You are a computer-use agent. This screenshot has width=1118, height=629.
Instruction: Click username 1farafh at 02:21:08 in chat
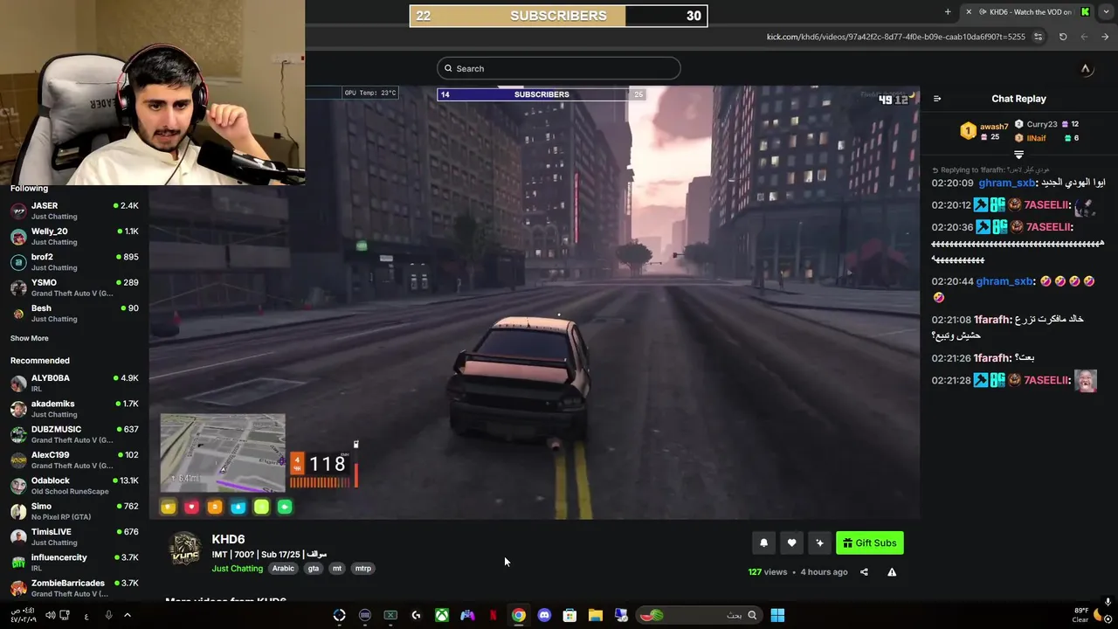[x=991, y=320]
